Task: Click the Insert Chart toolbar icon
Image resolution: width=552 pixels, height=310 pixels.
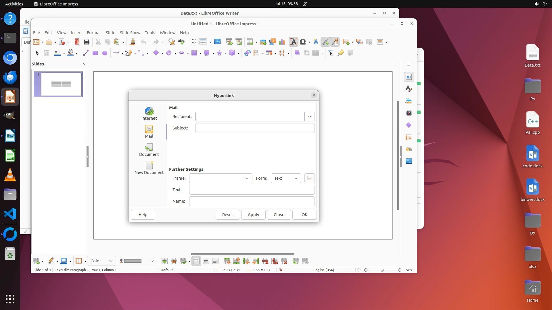Action: (x=282, y=42)
